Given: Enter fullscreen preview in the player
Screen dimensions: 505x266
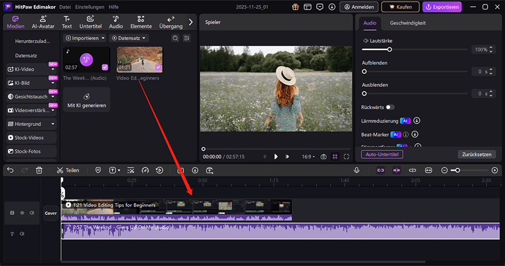Looking at the screenshot, I should (x=347, y=157).
